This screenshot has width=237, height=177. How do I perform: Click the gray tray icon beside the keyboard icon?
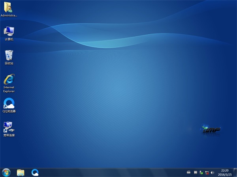(195, 172)
